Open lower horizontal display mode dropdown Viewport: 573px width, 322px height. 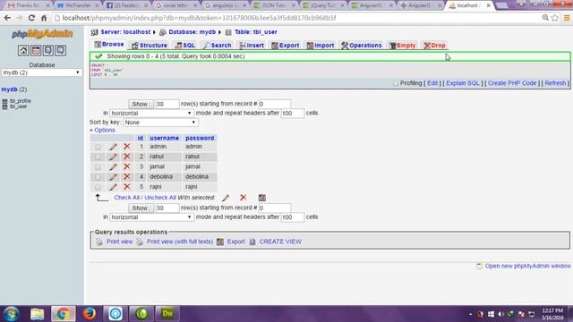pyautogui.click(x=151, y=217)
